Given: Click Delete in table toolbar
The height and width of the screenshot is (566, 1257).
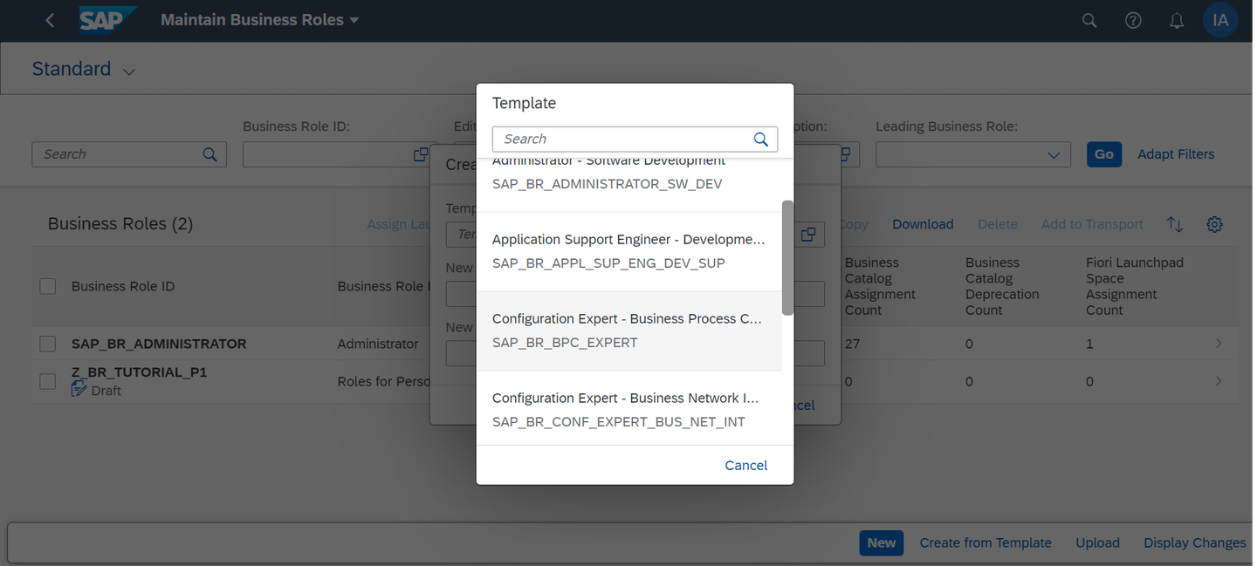Looking at the screenshot, I should coord(998,224).
